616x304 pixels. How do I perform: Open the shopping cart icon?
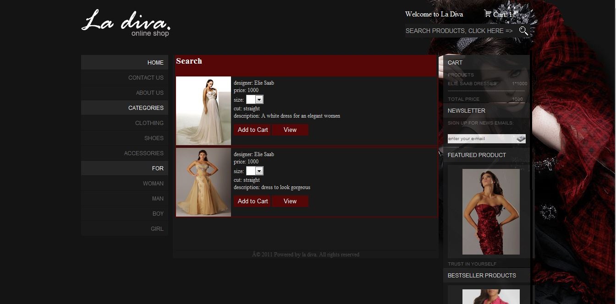click(x=487, y=14)
